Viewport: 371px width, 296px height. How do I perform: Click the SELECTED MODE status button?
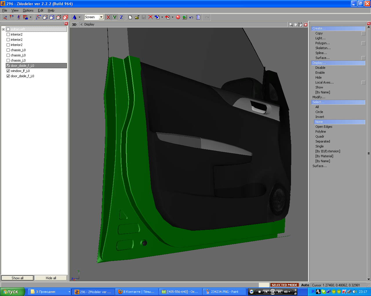click(x=284, y=285)
